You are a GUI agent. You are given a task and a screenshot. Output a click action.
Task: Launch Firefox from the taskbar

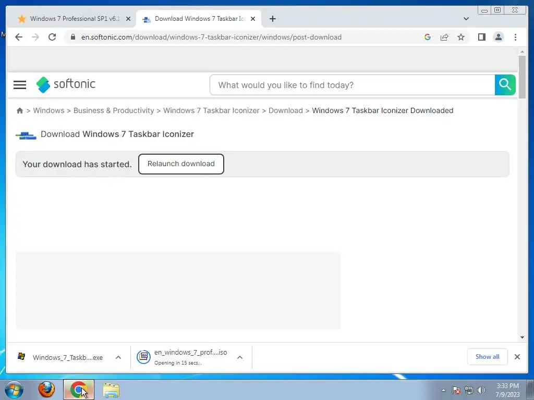coord(46,390)
